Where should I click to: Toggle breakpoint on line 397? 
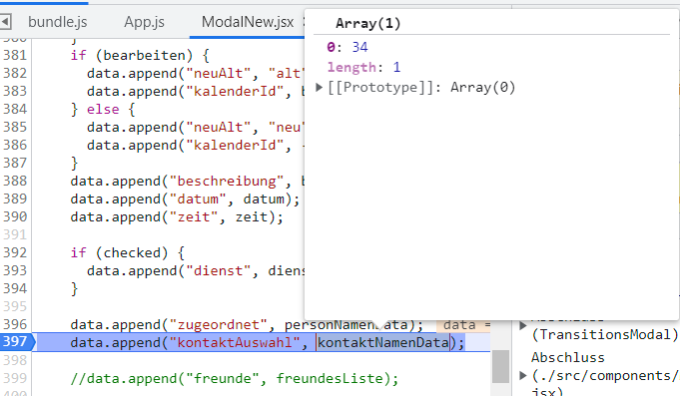(x=16, y=342)
